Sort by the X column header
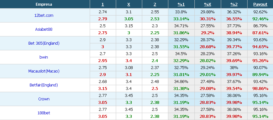This screenshot has height=120, width=273. (129, 4)
